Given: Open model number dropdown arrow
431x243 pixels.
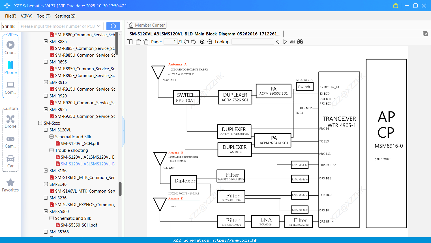Looking at the screenshot, I should 99,26.
